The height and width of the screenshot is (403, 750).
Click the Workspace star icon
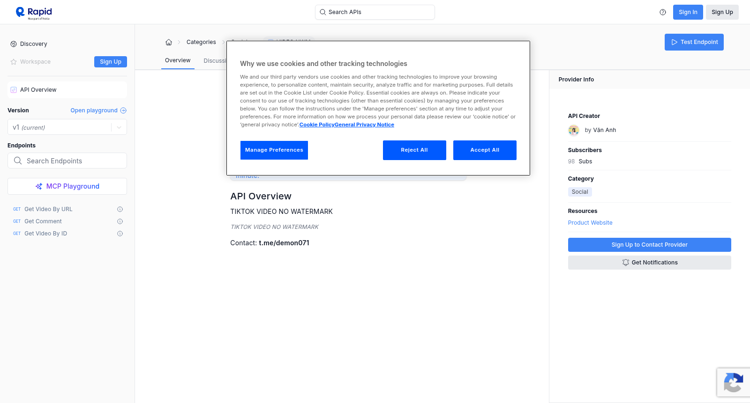click(14, 62)
